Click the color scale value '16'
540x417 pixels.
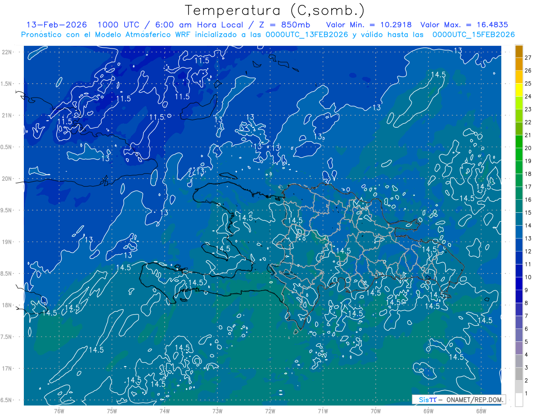(x=528, y=200)
